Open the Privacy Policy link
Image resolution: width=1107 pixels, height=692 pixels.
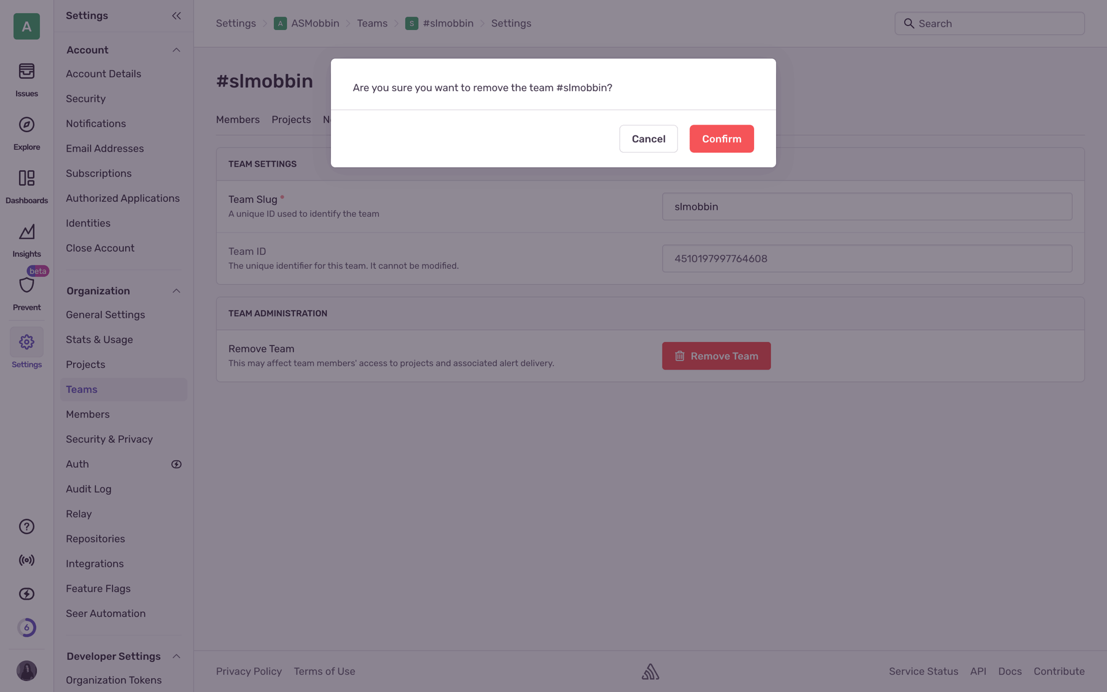(248, 671)
